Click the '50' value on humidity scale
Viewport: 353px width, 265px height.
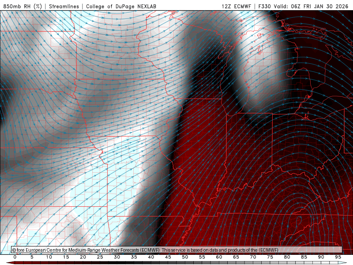pyautogui.click(x=185, y=257)
